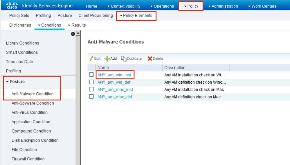Select Anti-Malware Condition in sidebar
The height and width of the screenshot is (165, 290).
pyautogui.click(x=33, y=94)
